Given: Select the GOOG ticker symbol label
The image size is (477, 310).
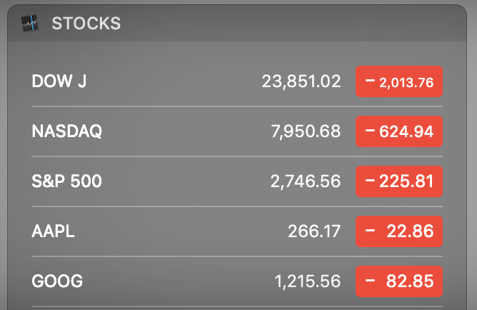Looking at the screenshot, I should tap(57, 281).
